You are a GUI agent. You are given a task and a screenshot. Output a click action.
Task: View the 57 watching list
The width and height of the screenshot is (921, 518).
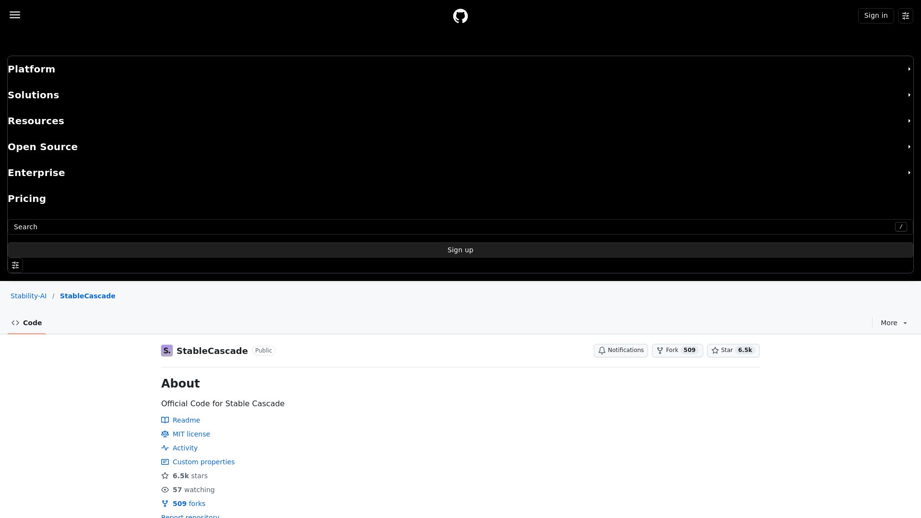188,490
